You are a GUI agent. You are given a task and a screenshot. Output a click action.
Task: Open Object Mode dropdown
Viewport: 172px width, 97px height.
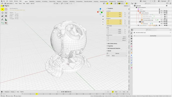pos(9,4)
